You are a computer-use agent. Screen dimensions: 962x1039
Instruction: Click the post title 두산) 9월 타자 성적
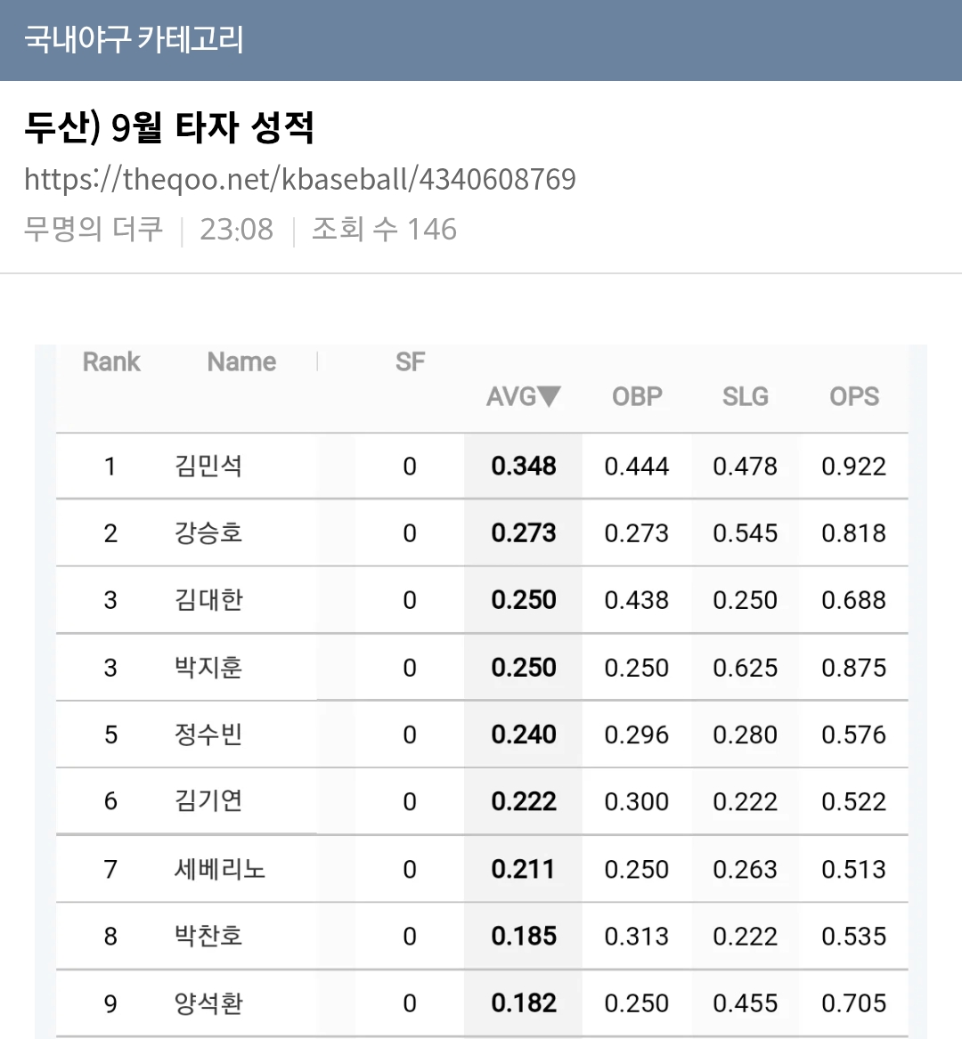pyautogui.click(x=169, y=127)
